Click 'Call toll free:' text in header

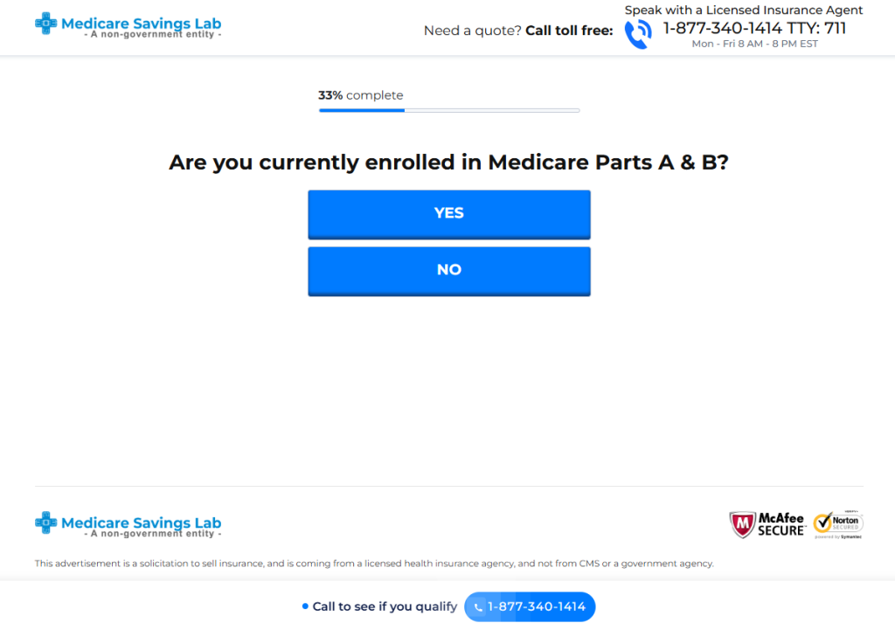coord(569,31)
